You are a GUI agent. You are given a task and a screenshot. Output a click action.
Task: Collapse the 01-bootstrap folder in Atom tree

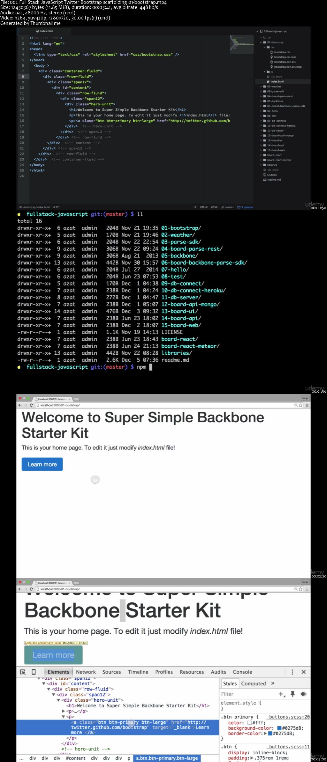261,42
